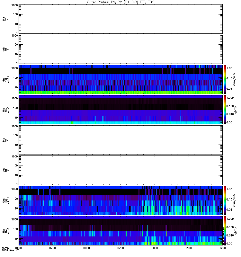Click the 0.01 value on thb edc12 color bar
Image resolution: width=241 pixels, height=257 pixels.
[229, 89]
